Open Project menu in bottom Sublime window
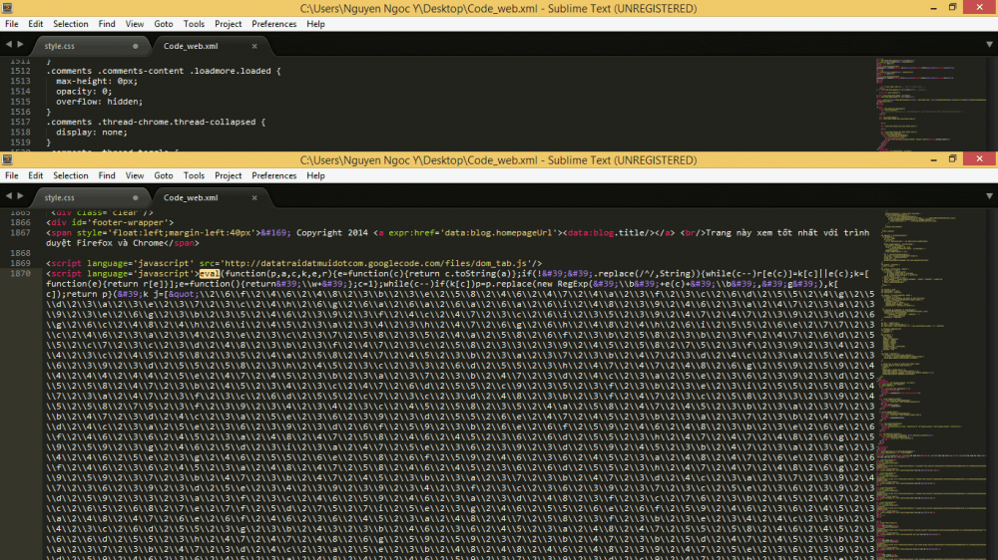 [228, 176]
